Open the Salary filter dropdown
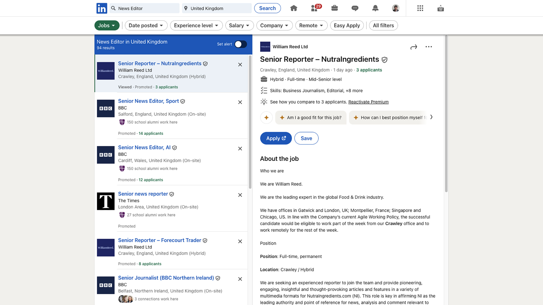This screenshot has width=543, height=305. [x=239, y=25]
